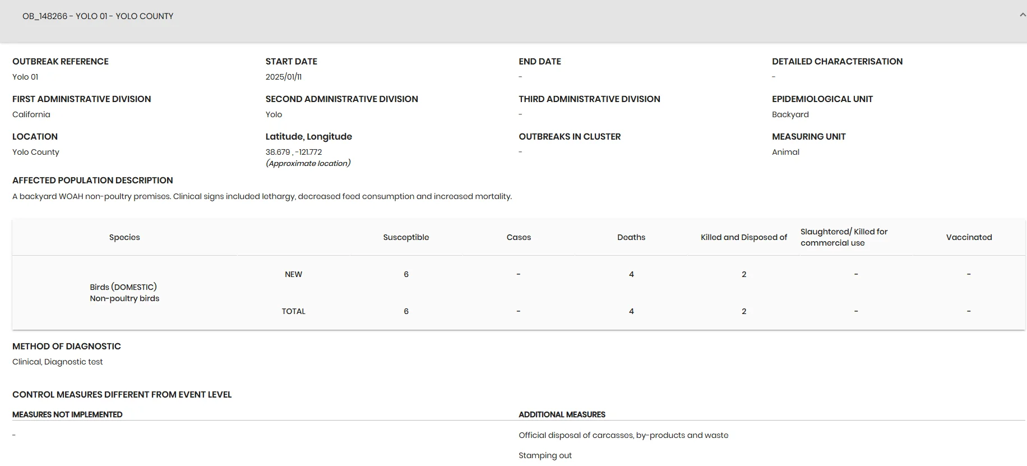
Task: Select the Susceptible value 6 in the TOTAL row
Action: [406, 311]
